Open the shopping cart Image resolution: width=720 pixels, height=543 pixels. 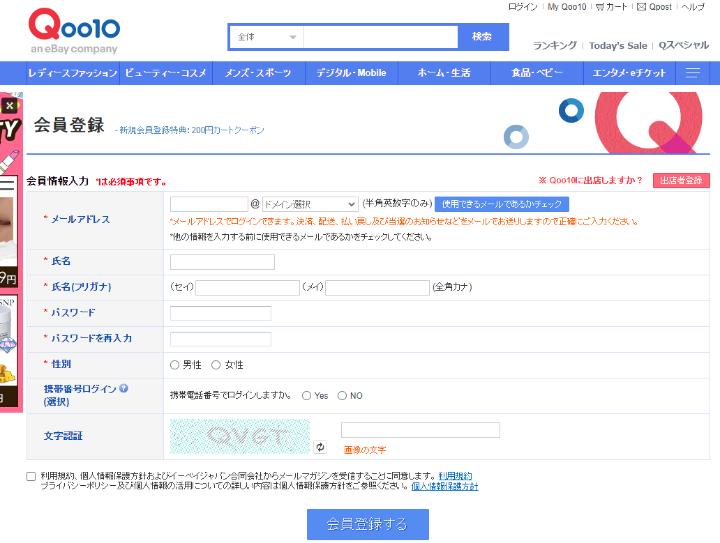tap(612, 7)
